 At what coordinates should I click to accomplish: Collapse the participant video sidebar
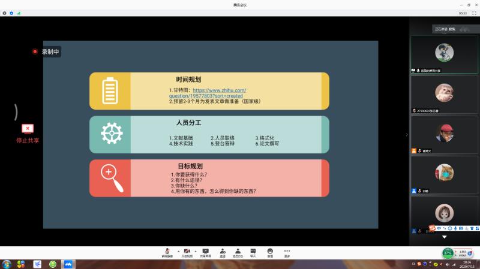(x=407, y=135)
